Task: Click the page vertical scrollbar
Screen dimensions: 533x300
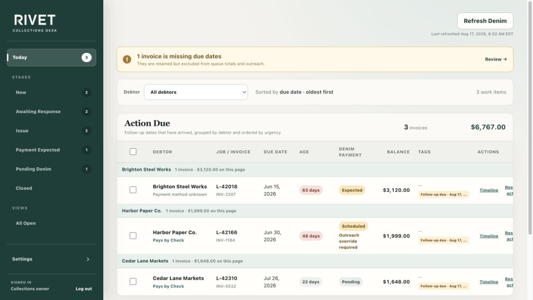Action: (x=530, y=118)
